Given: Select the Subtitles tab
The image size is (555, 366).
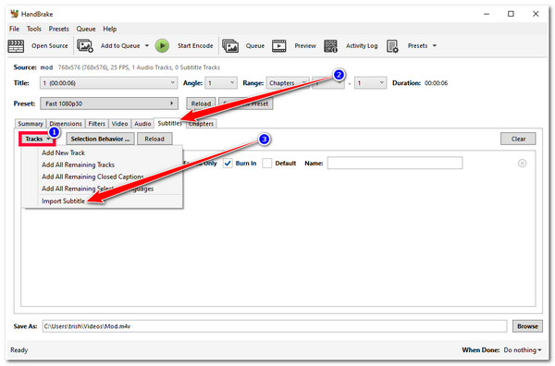Looking at the screenshot, I should tap(169, 123).
